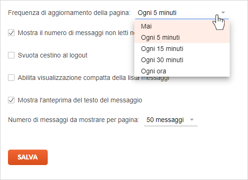Uncheck the unread messages count checkbox

tap(11, 33)
